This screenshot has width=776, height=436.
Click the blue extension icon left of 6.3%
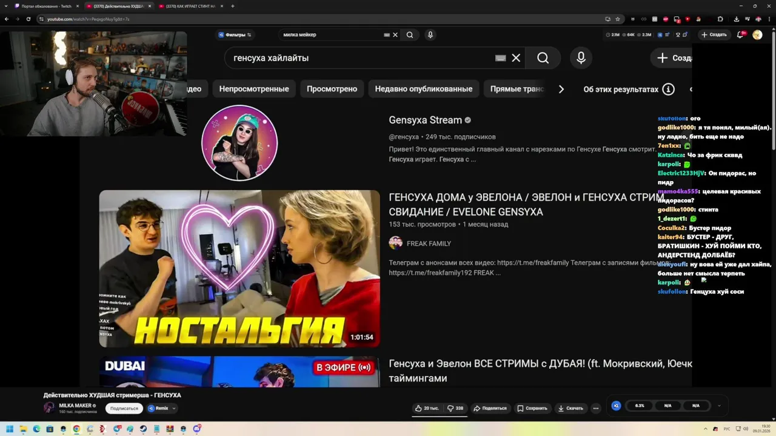(x=616, y=406)
